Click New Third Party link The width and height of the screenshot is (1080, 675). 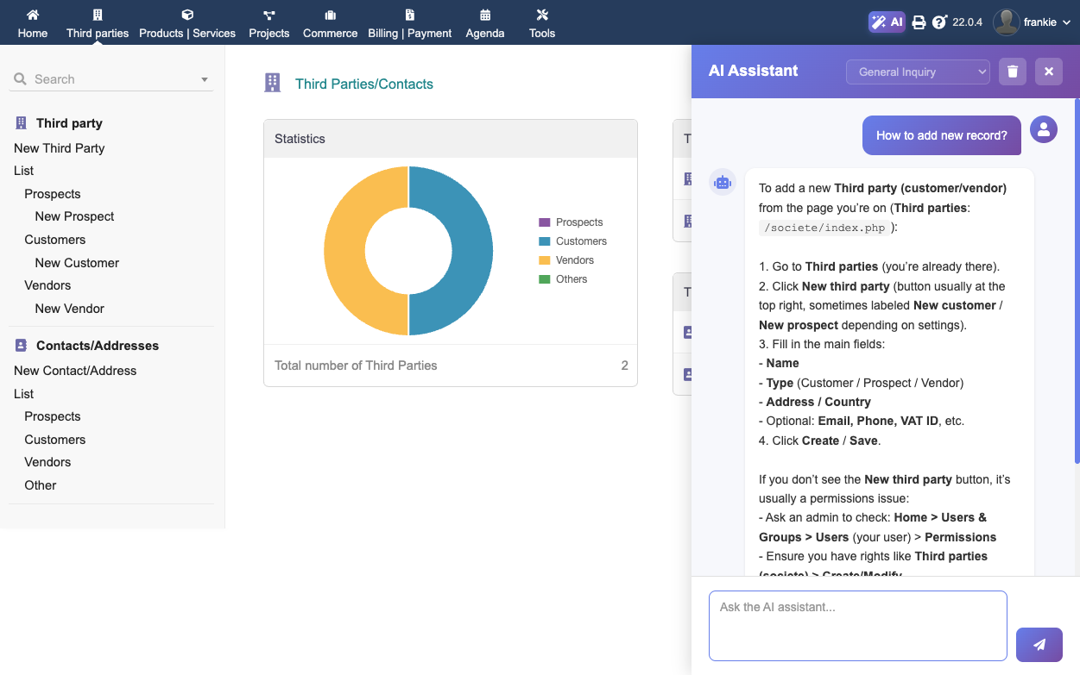pos(59,148)
